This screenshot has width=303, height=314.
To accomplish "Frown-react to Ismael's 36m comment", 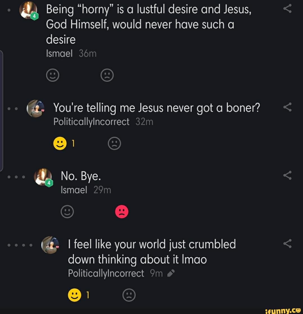I will click(107, 75).
